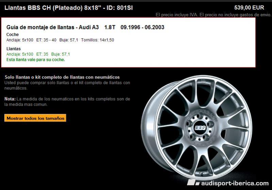Click the Mostrar todos los tamaños button
This screenshot has width=272, height=190.
click(x=35, y=118)
